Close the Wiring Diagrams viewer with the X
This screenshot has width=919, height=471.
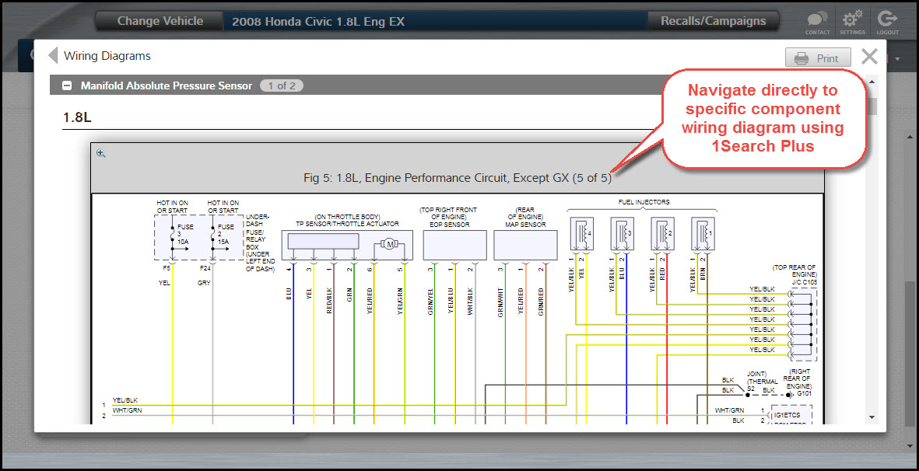[x=869, y=56]
